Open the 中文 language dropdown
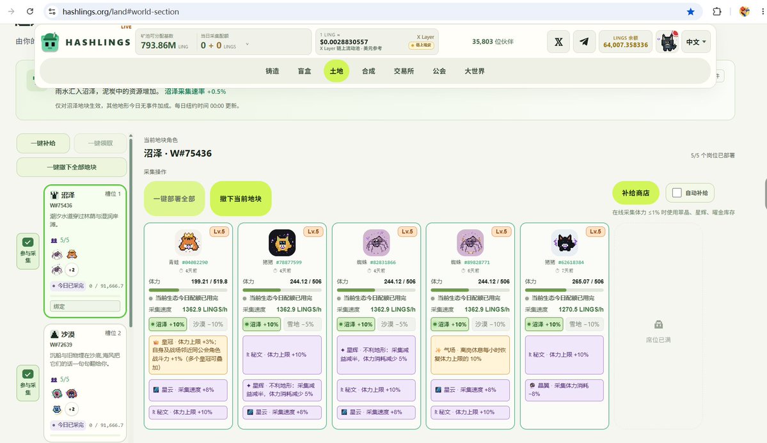Image resolution: width=767 pixels, height=443 pixels. 696,42
